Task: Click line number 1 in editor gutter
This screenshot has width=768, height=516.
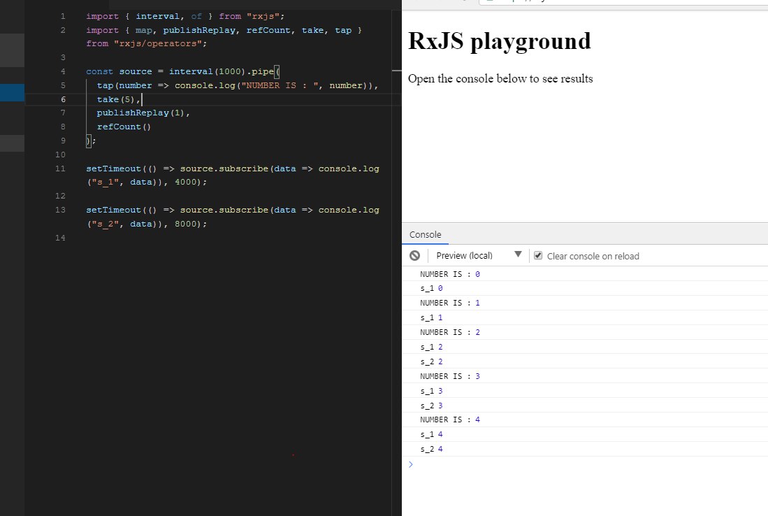Action: click(63, 16)
